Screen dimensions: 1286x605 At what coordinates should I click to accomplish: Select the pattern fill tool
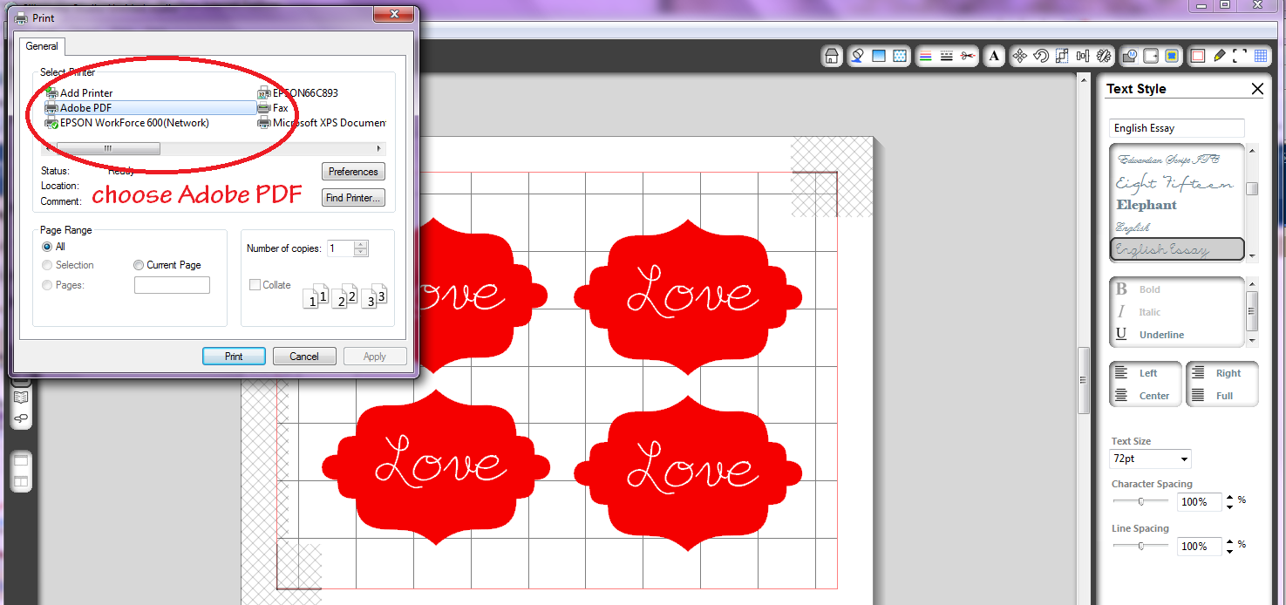pyautogui.click(x=899, y=56)
